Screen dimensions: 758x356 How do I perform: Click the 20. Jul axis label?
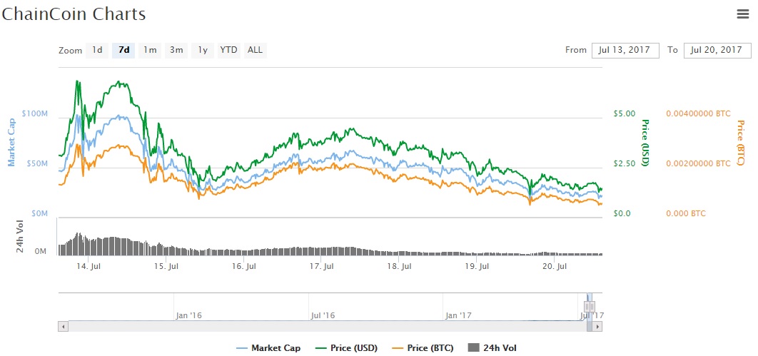point(555,266)
